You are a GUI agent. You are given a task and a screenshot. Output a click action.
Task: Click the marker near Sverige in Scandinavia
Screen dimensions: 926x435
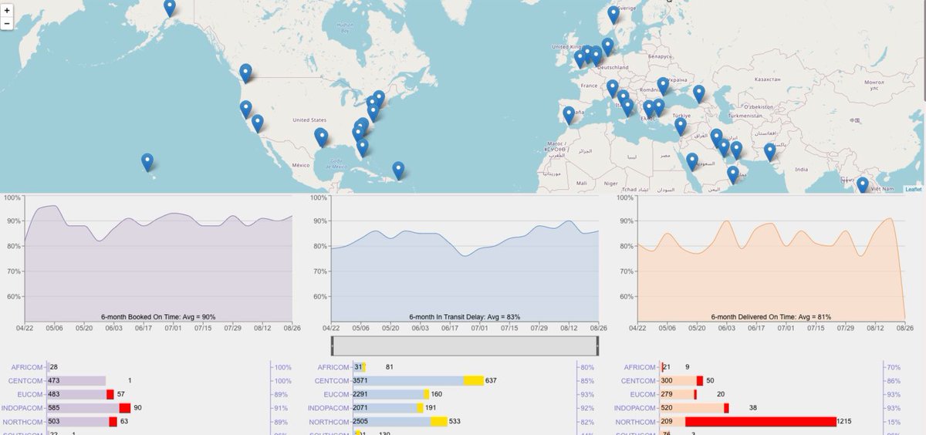point(613,15)
